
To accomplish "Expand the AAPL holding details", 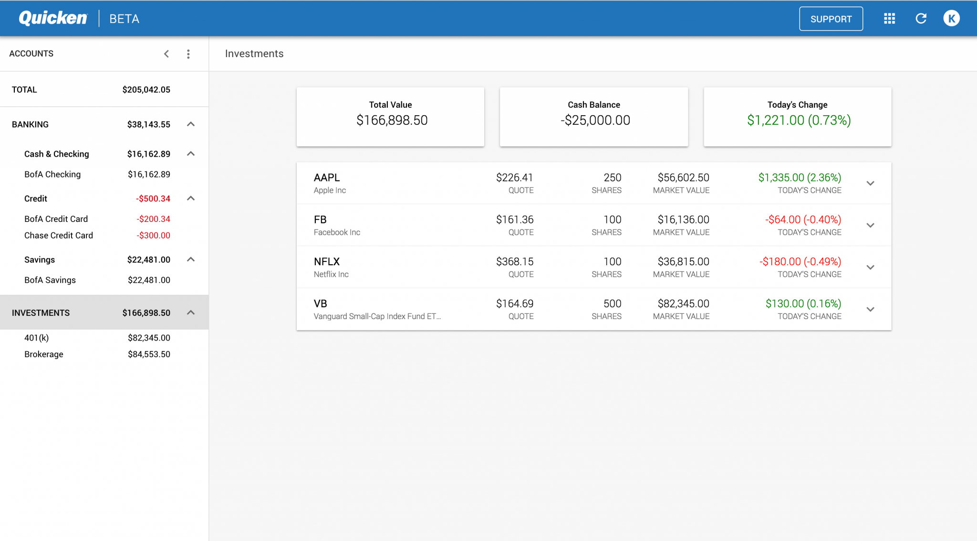I will (871, 183).
